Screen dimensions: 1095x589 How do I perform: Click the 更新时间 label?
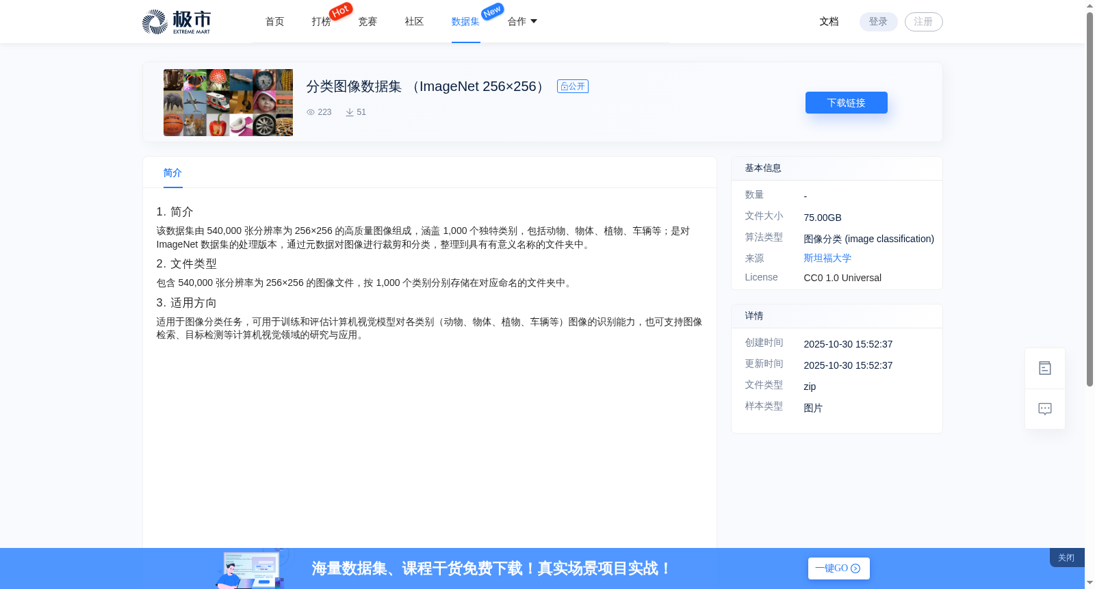pyautogui.click(x=764, y=364)
